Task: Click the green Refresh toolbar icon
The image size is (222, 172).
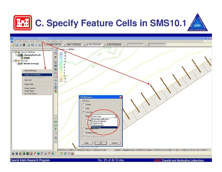Action: [x=29, y=45]
